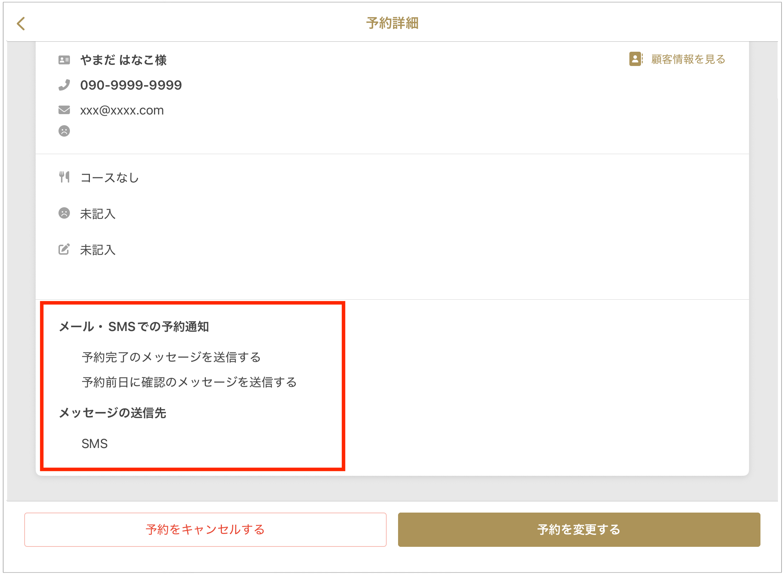This screenshot has height=575, width=784.
Task: Click the gold contact book icon
Action: 636,59
